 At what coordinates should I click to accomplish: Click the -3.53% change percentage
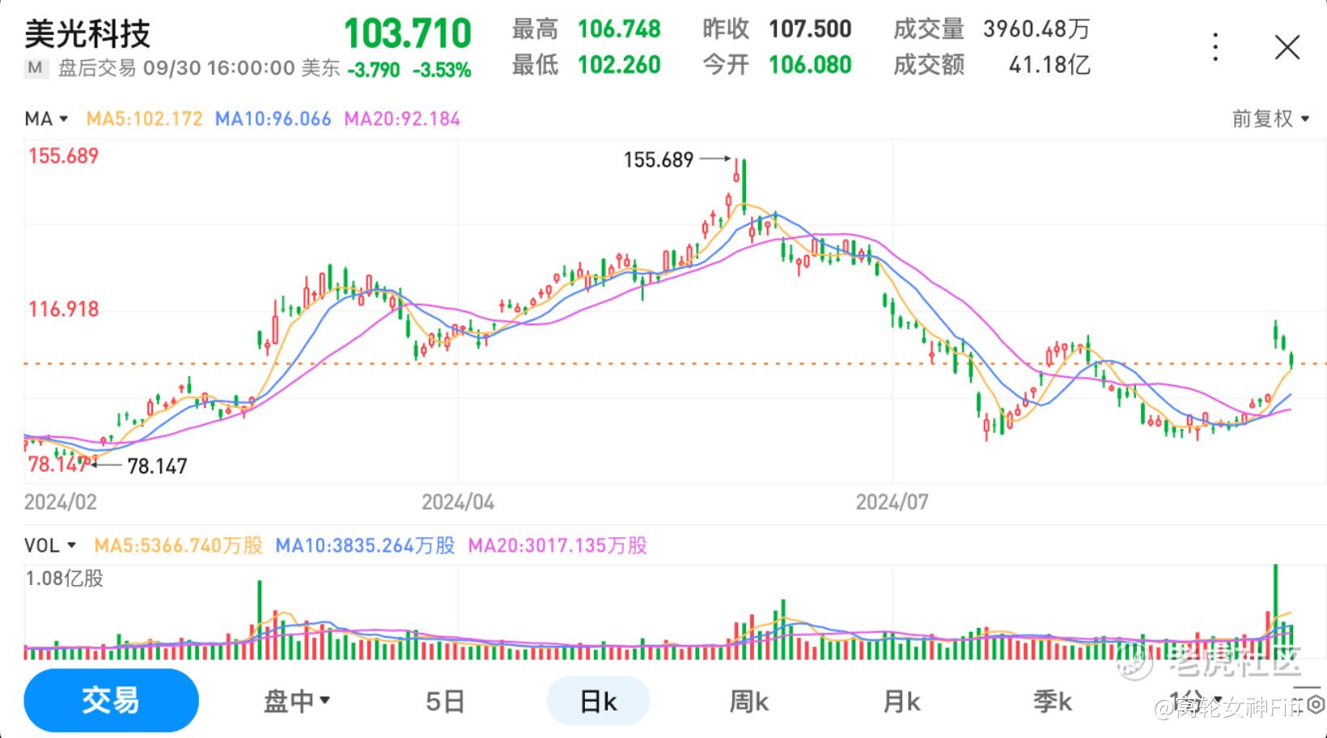[x=442, y=70]
